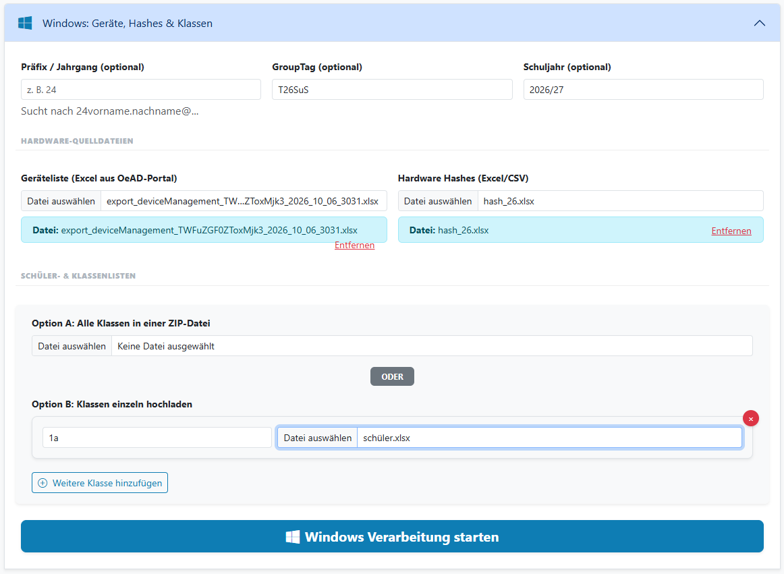Start processing with Windows Verarbeitung starten
Viewport: 784px width, 574px height.
(392, 536)
